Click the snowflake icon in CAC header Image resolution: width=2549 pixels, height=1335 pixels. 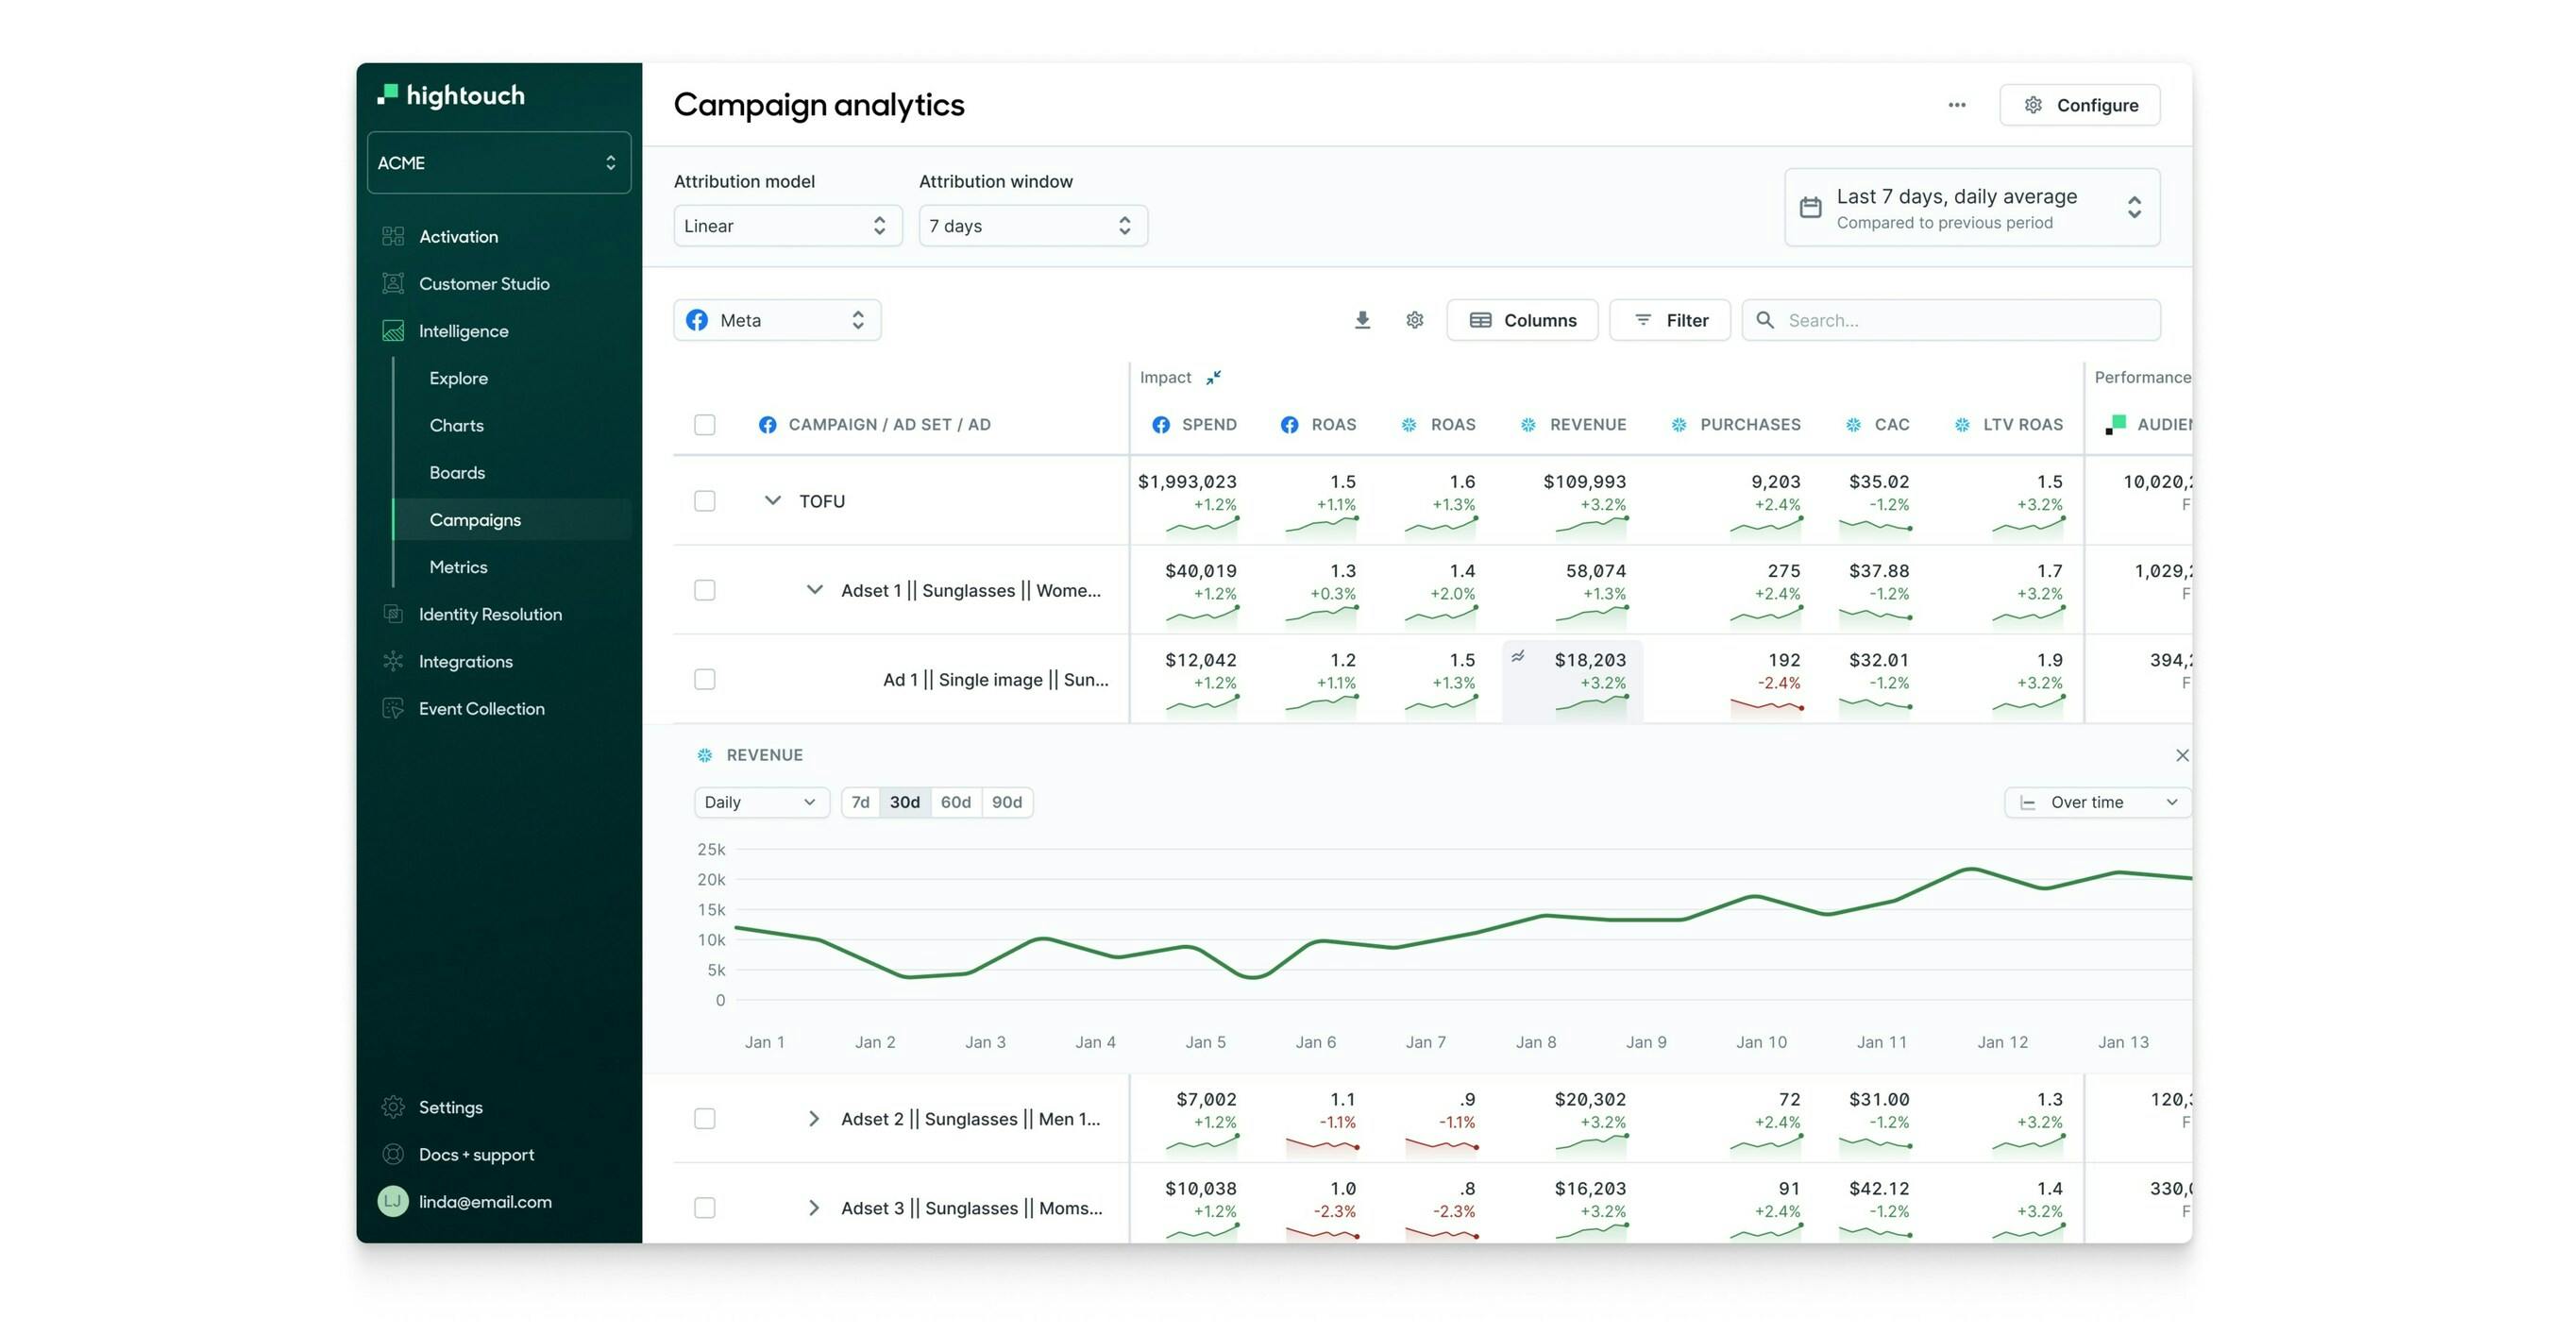1852,425
